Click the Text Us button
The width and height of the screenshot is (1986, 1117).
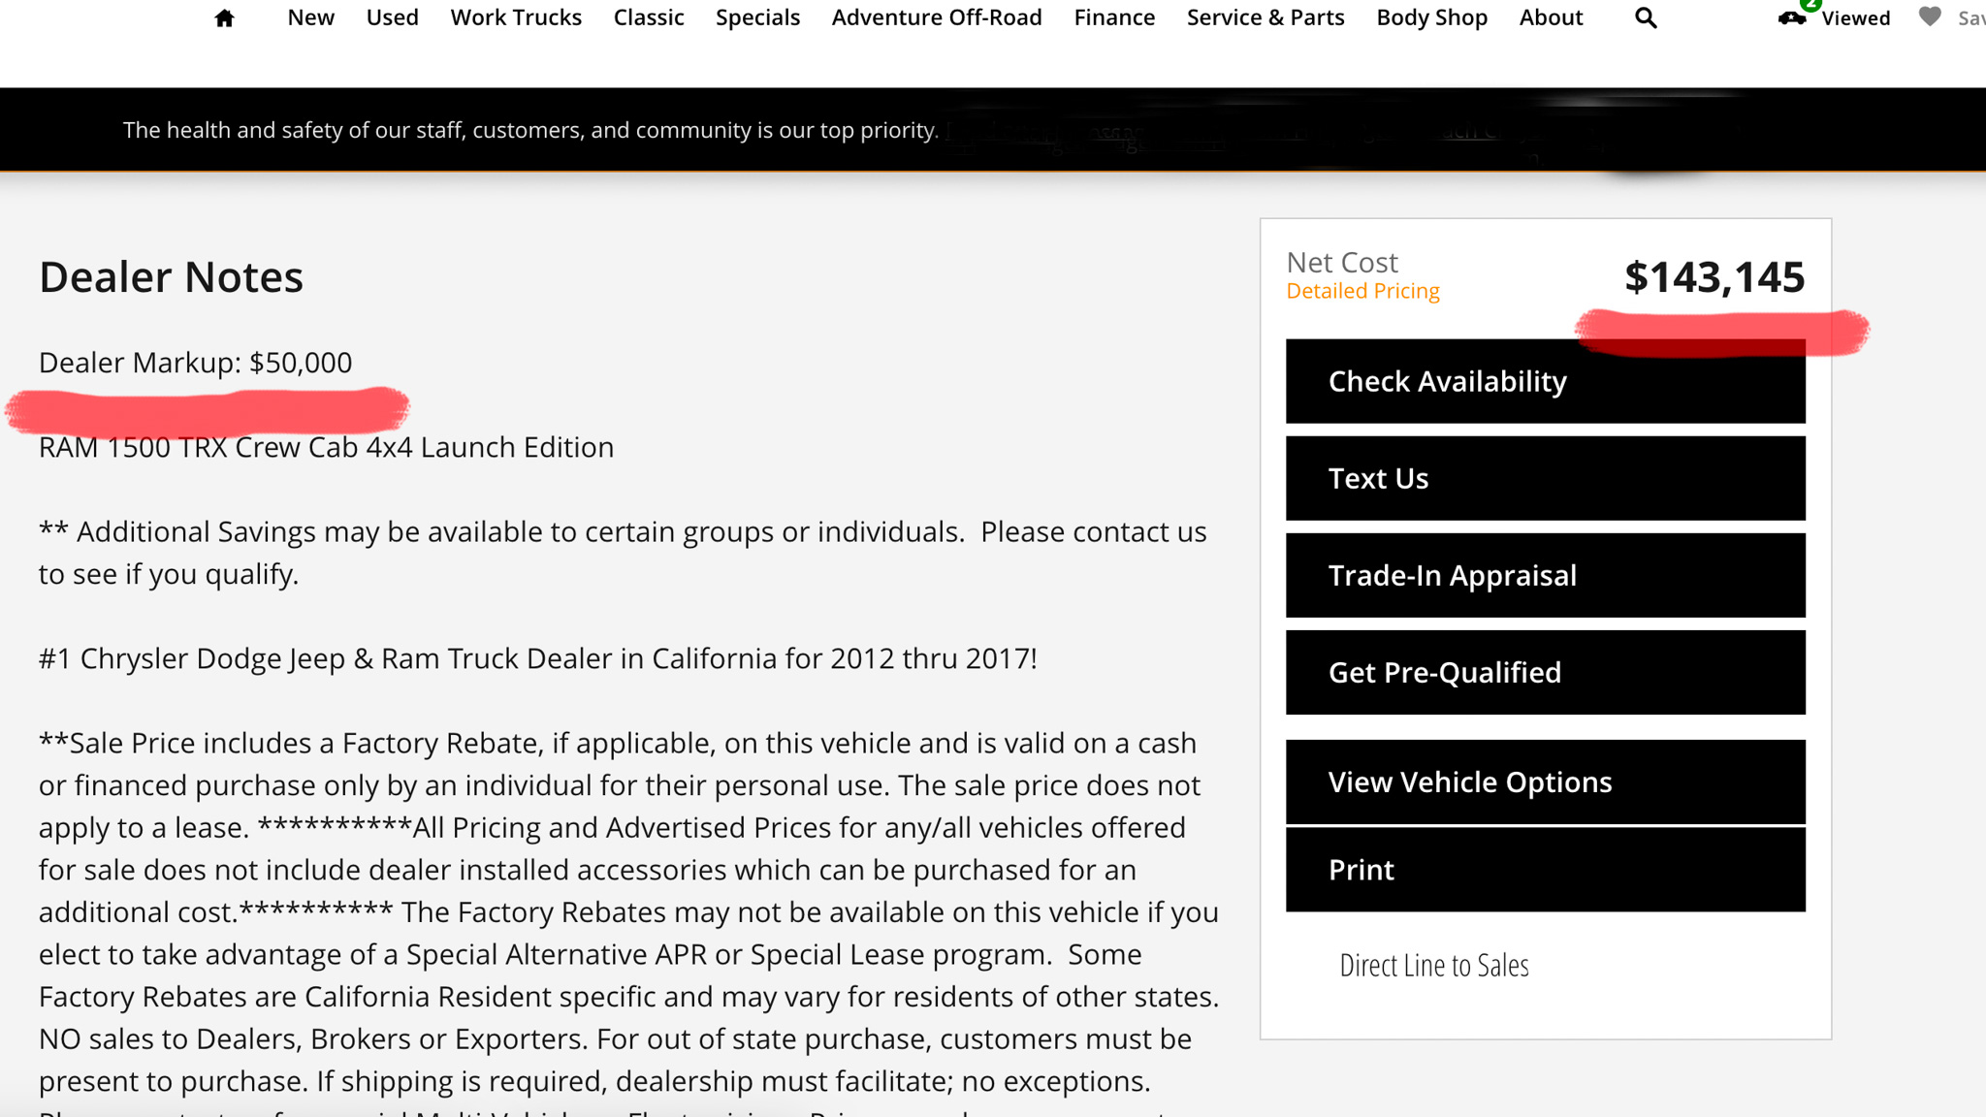click(1545, 478)
